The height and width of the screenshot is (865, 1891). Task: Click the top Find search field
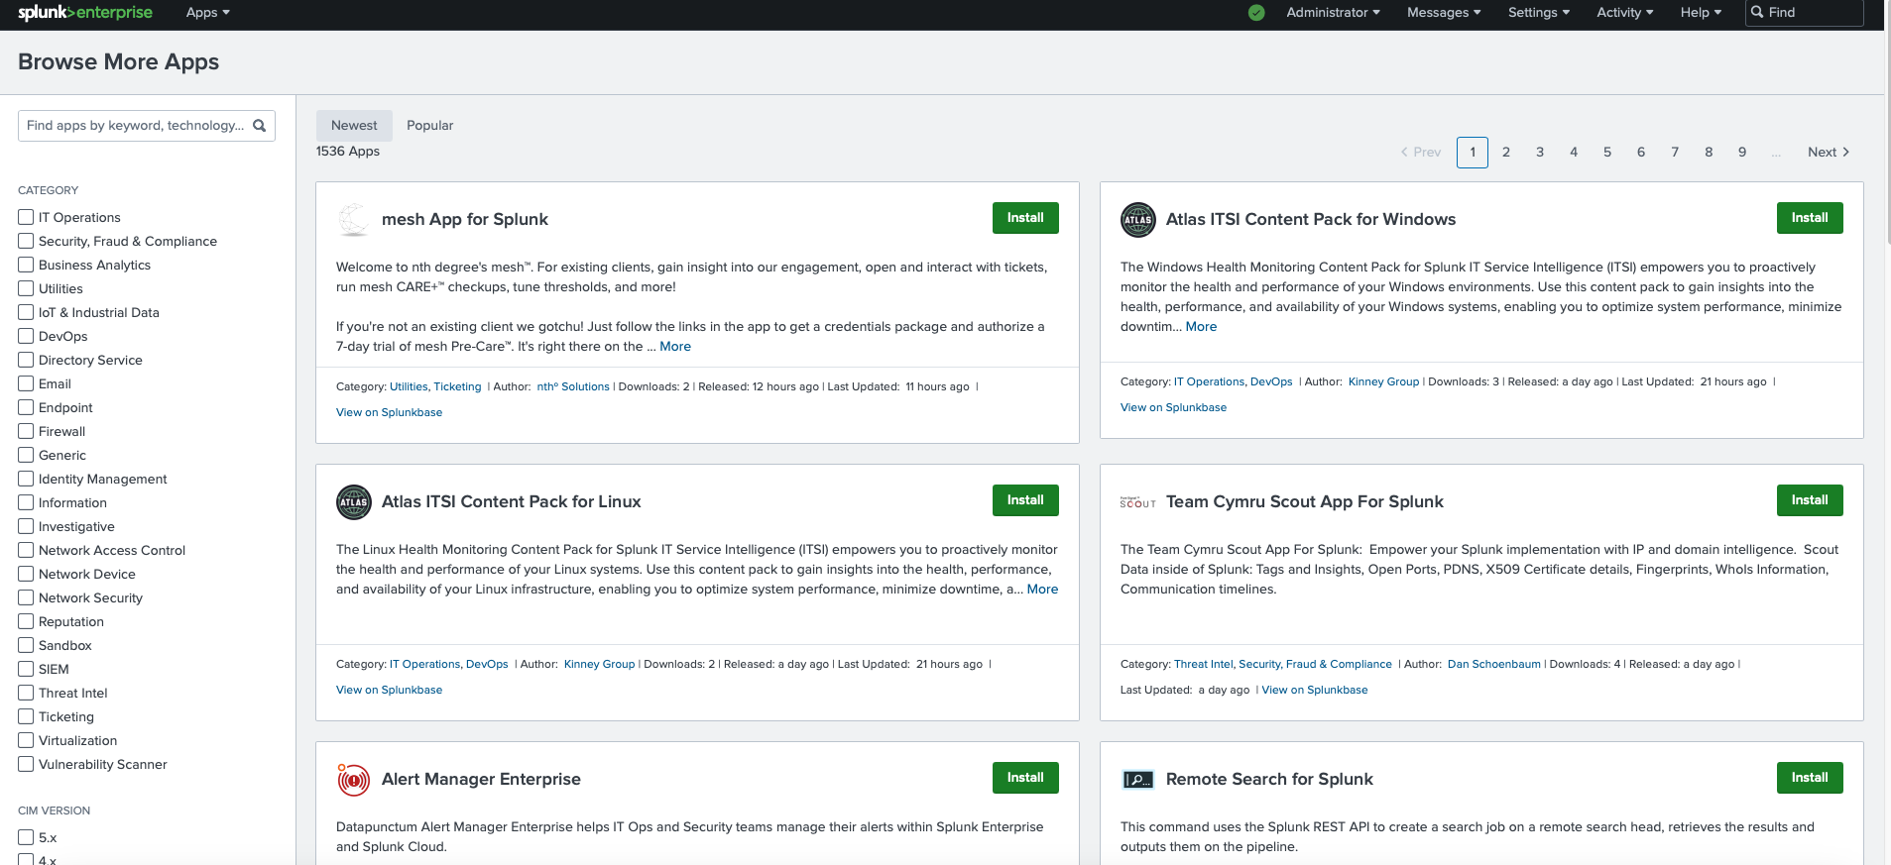pos(1804,13)
